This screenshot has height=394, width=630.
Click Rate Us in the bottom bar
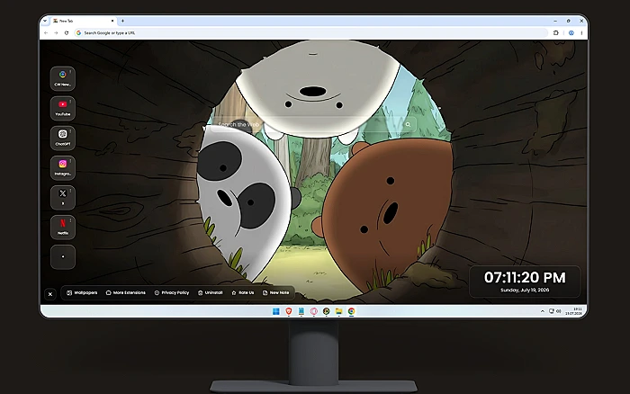[243, 292]
